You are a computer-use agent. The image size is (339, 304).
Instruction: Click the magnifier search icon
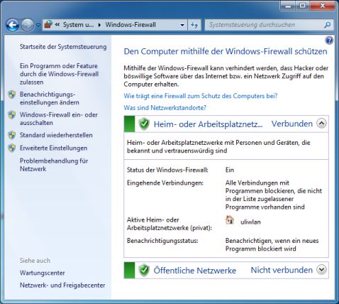point(328,25)
